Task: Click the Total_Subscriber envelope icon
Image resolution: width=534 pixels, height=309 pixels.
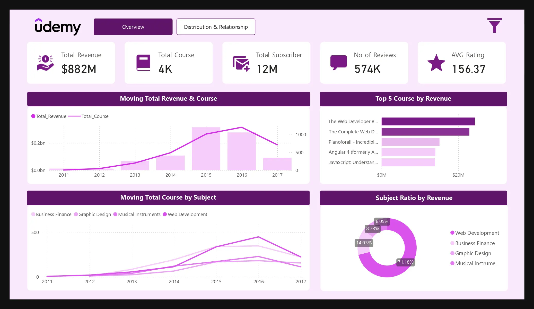Action: point(241,63)
